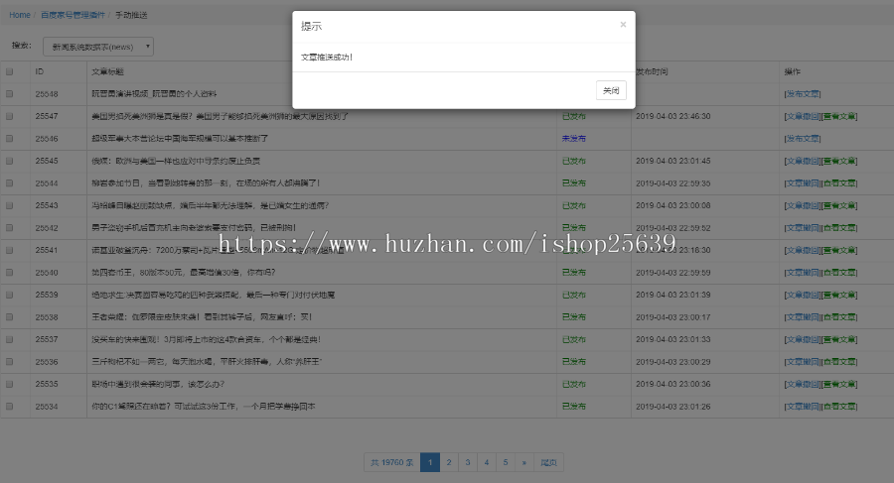The width and height of the screenshot is (894, 483).
Task: Open the 百度家号管理插件 breadcrumb link
Action: (73, 15)
